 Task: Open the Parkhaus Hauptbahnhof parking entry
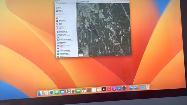tap(66, 40)
